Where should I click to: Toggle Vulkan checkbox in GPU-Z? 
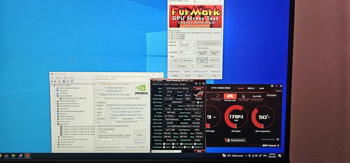(x=164, y=147)
